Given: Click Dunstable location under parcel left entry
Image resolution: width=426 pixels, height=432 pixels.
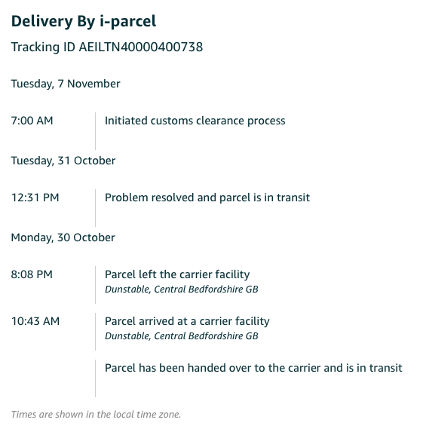Looking at the screenshot, I should click(181, 290).
